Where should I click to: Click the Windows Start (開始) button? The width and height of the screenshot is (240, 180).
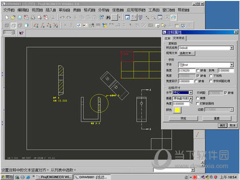click(x=7, y=177)
